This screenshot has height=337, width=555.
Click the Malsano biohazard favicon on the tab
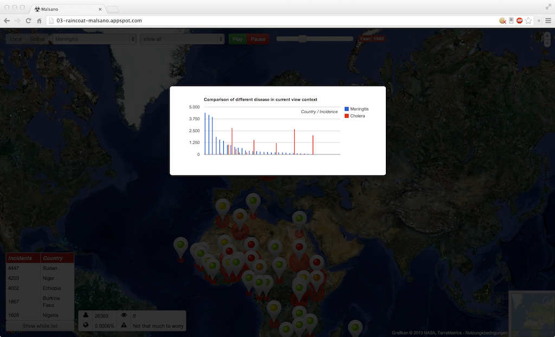(37, 9)
